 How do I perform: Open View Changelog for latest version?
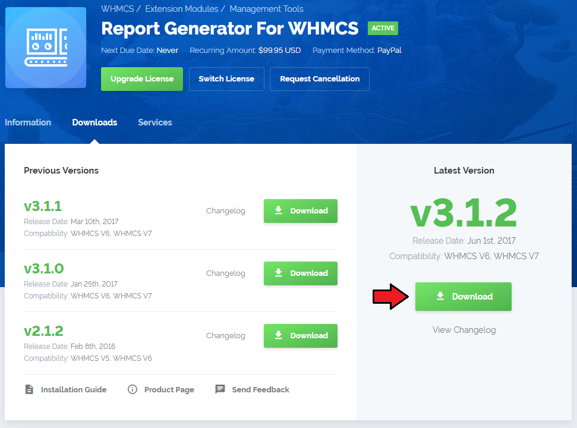pyautogui.click(x=464, y=330)
